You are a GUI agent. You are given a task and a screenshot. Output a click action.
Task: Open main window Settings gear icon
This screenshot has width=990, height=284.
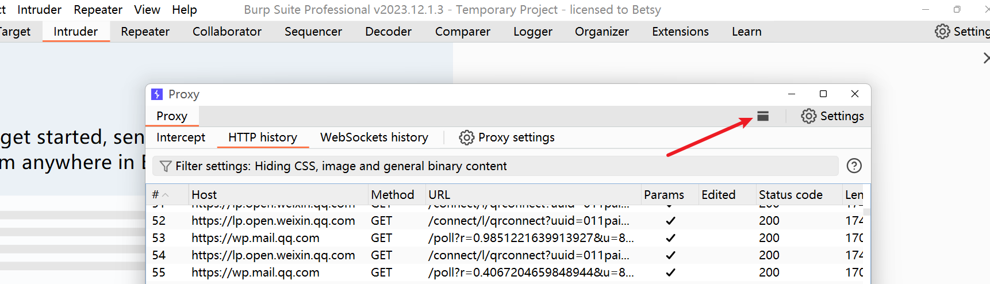click(x=942, y=31)
